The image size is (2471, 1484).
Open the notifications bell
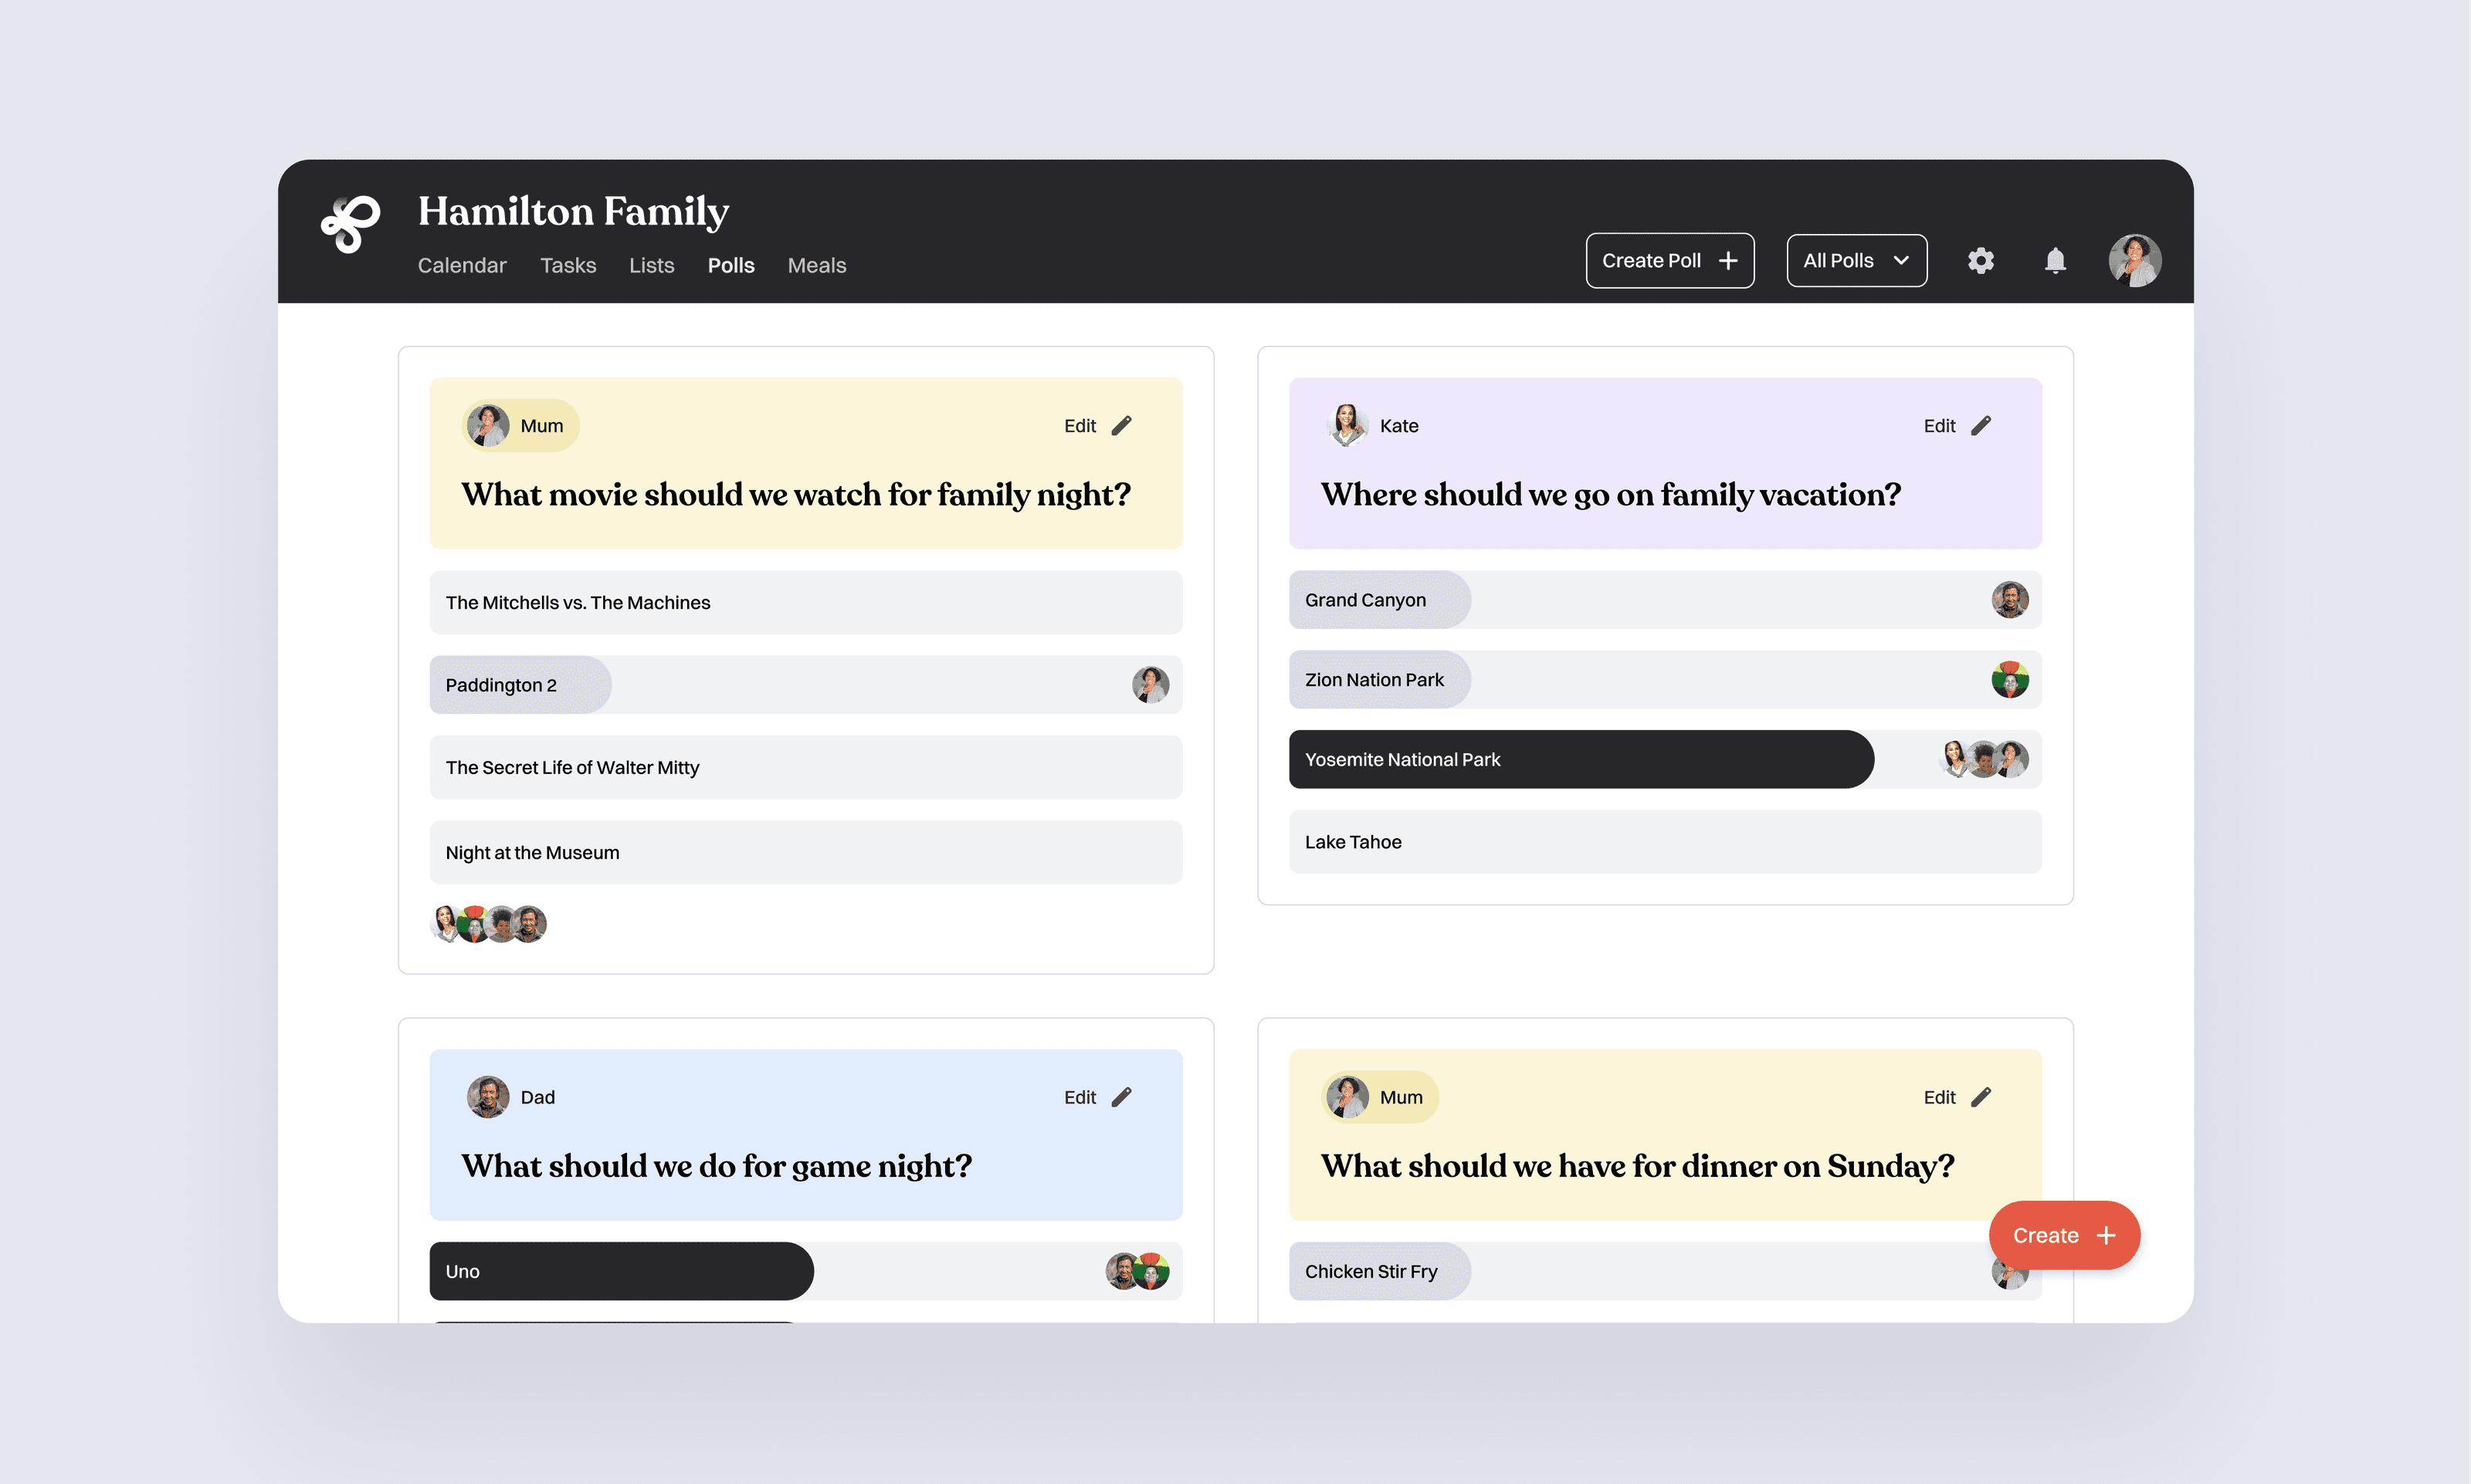click(2055, 261)
